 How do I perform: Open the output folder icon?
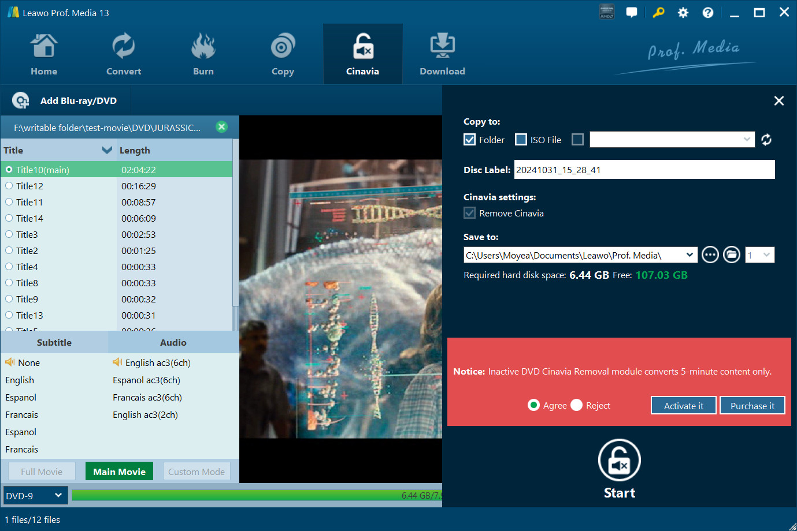point(732,255)
